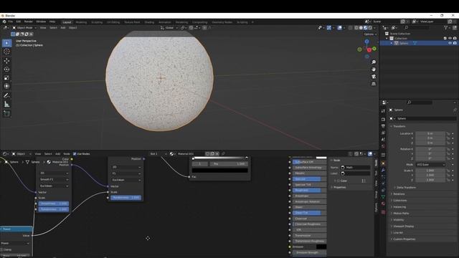Open the Tool properties tab icon
The image size is (459, 258).
coord(383,111)
